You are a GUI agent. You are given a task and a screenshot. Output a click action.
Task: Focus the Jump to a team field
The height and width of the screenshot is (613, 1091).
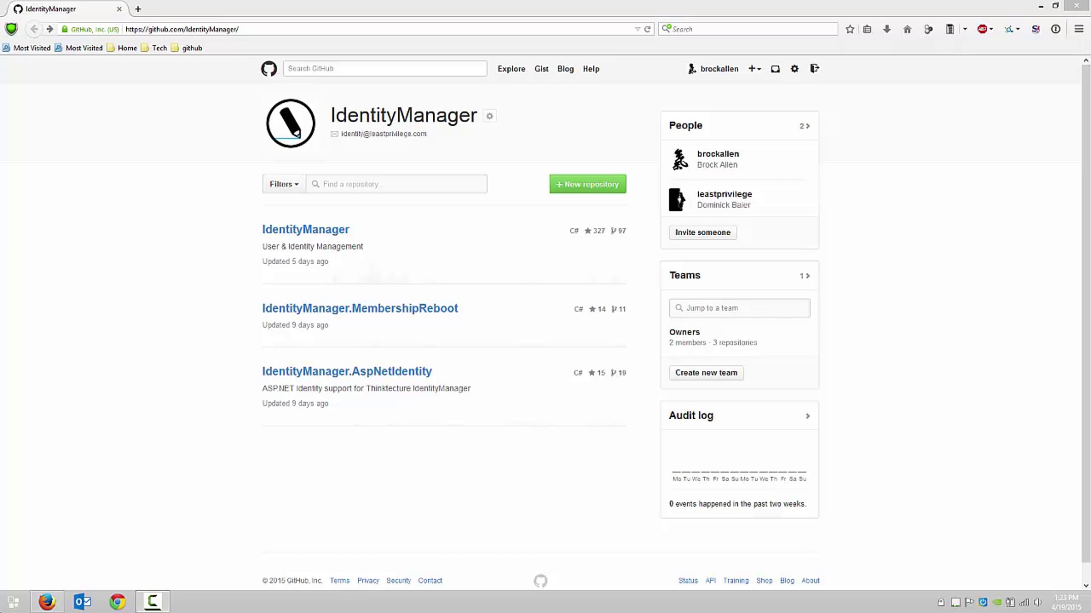coord(740,308)
